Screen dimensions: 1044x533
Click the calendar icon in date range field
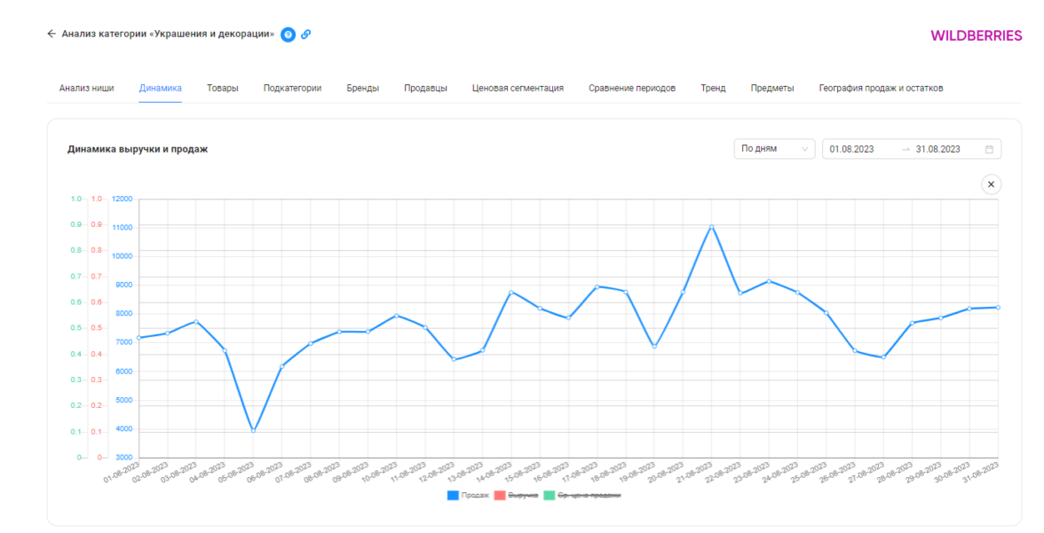tap(989, 149)
